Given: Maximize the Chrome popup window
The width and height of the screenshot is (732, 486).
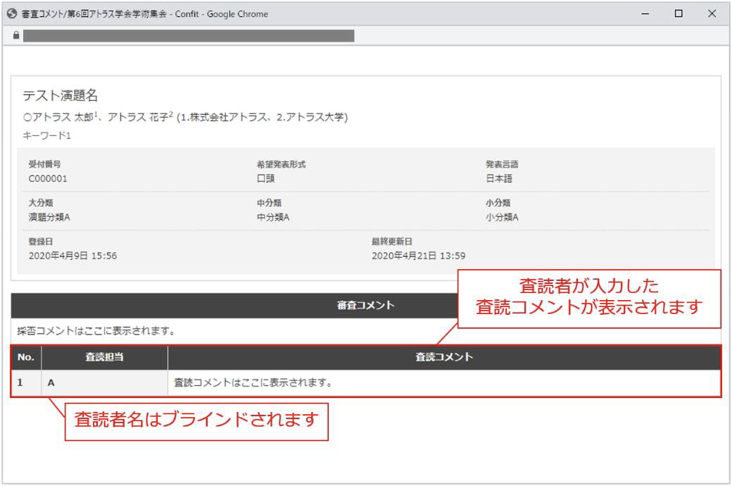Looking at the screenshot, I should 679,13.
